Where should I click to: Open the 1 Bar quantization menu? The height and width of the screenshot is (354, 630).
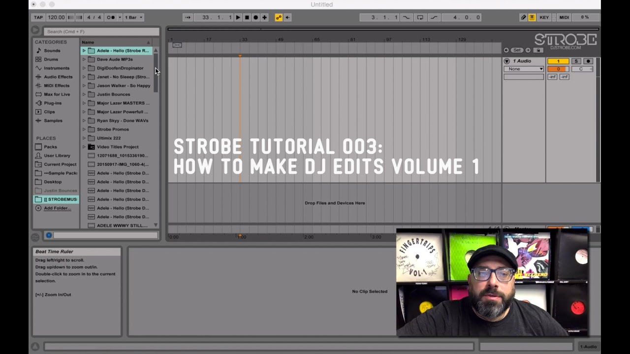click(133, 17)
